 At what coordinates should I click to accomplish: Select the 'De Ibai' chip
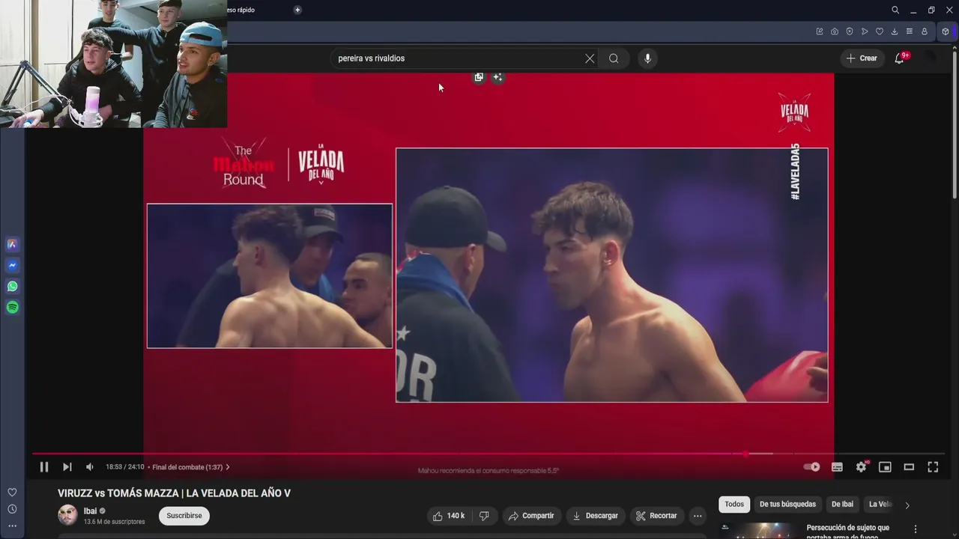[842, 505]
